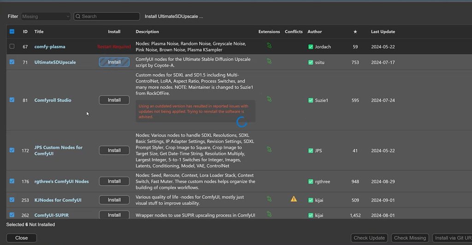
Task: Sort list by the star column header
Action: tap(355, 32)
